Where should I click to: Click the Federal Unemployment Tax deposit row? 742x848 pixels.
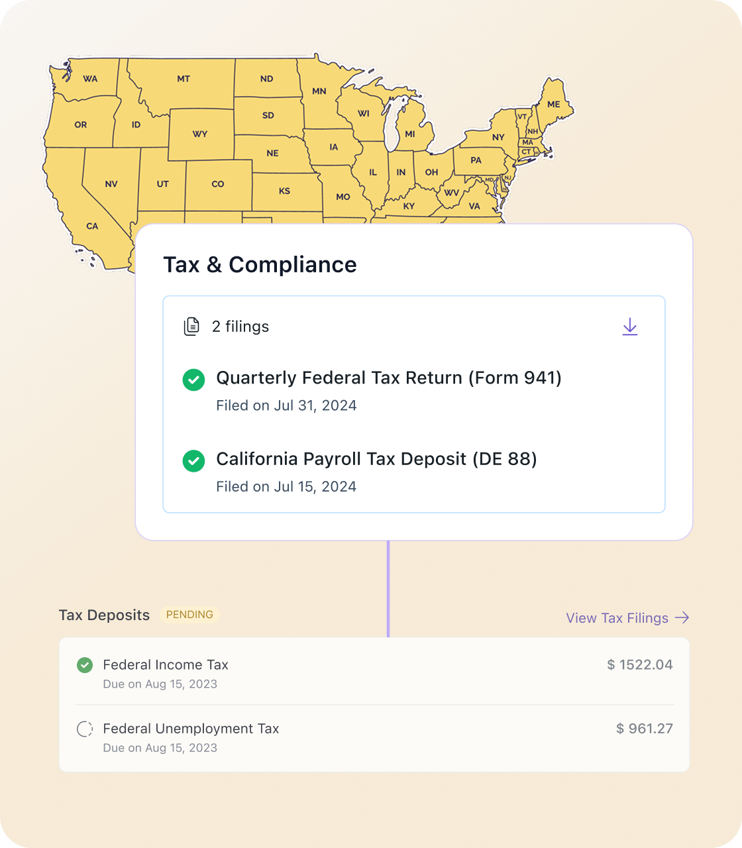coord(374,737)
